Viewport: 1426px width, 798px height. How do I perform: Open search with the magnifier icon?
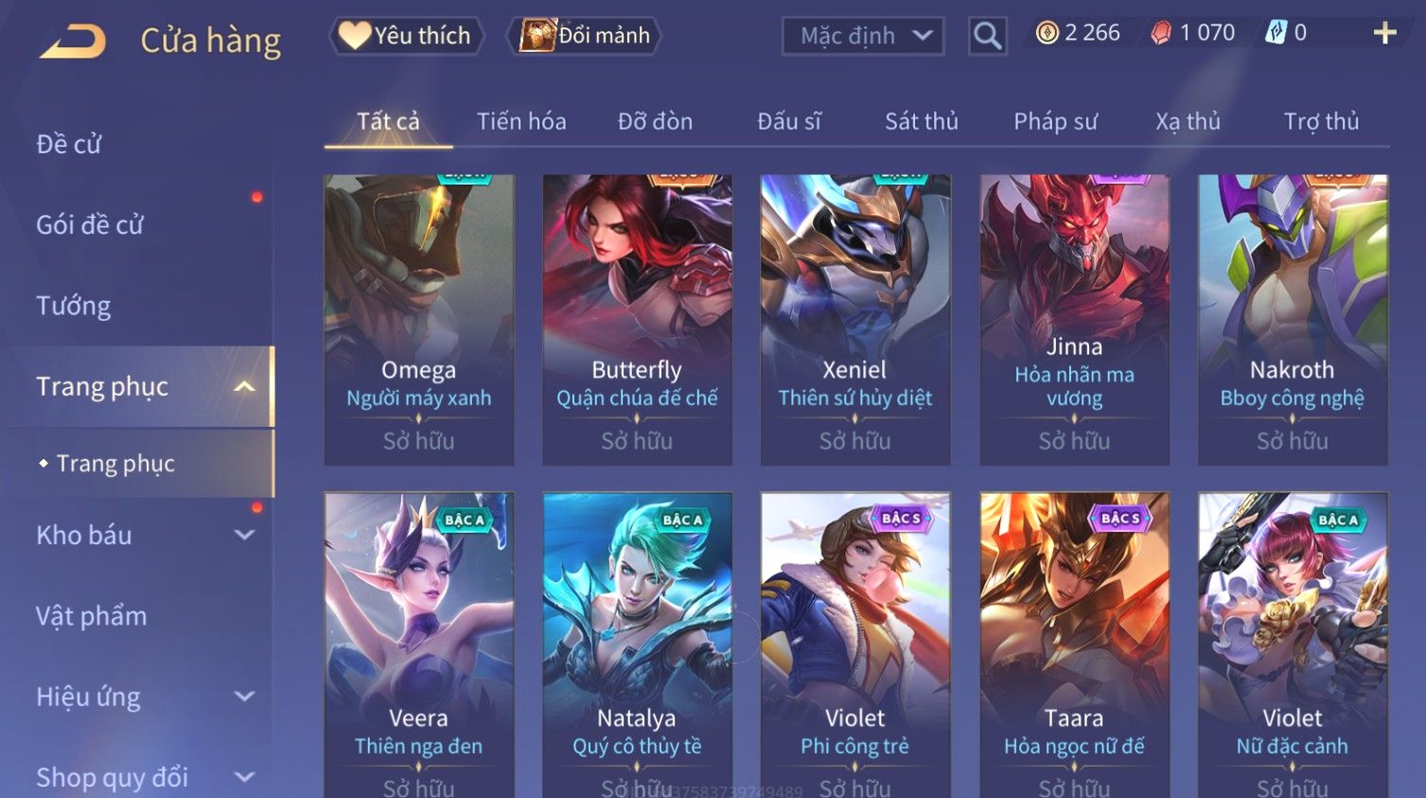987,36
